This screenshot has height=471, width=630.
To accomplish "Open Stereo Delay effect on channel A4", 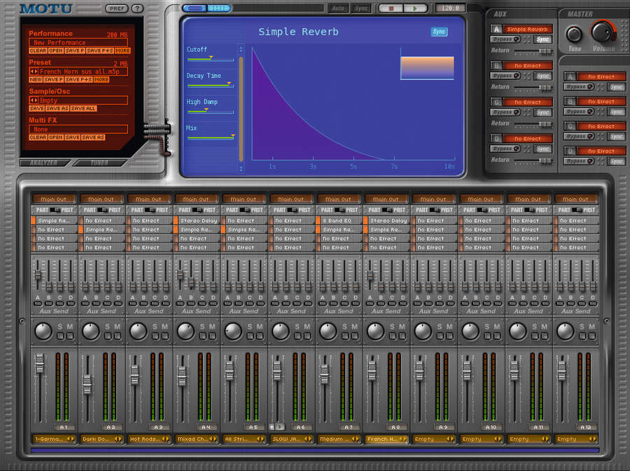I will point(199,220).
